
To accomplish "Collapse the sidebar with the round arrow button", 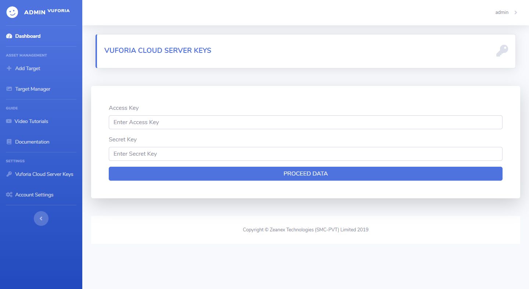I will click(x=41, y=218).
